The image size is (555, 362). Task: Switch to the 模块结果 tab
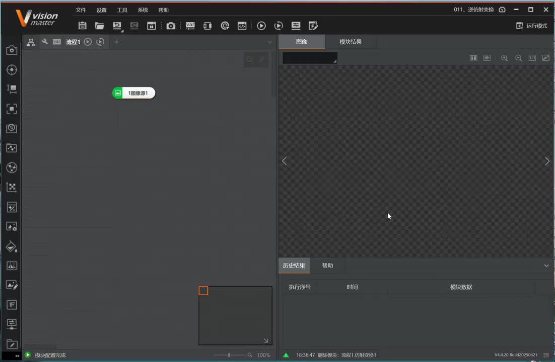(x=351, y=42)
